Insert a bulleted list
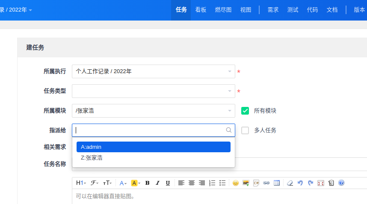The image size is (367, 204). (x=222, y=183)
